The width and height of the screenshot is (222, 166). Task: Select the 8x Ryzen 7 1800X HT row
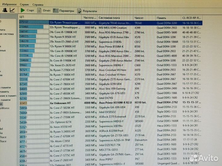click(x=111, y=74)
